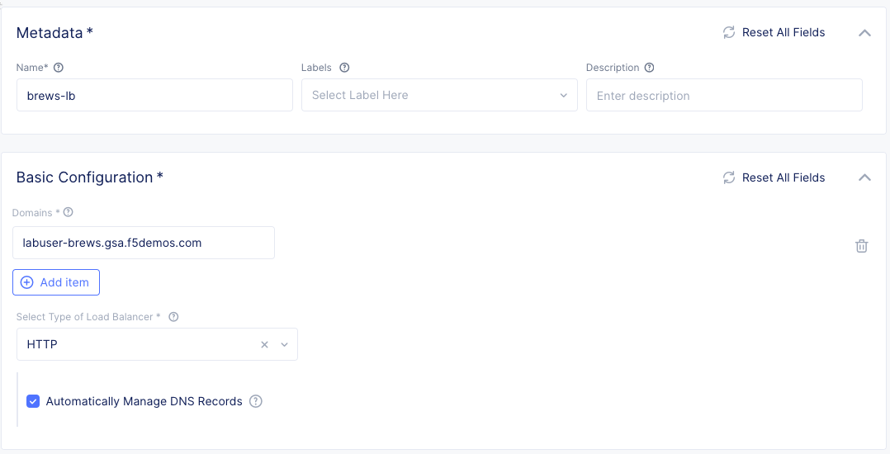Click the help icon beside Description
890x454 pixels.
[649, 68]
